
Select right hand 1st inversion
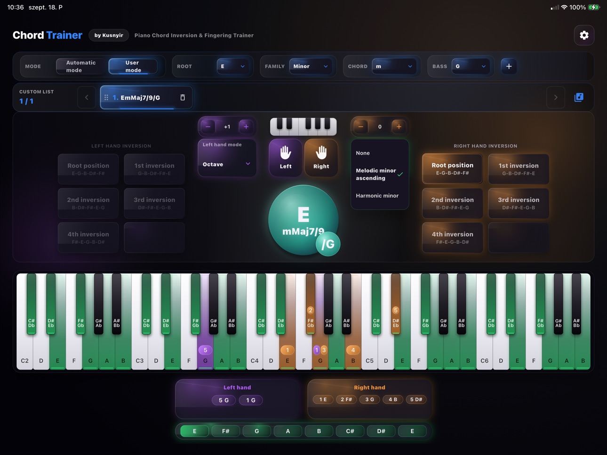519,168
